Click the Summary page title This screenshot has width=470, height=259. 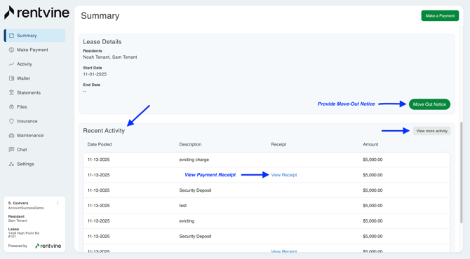(x=100, y=15)
